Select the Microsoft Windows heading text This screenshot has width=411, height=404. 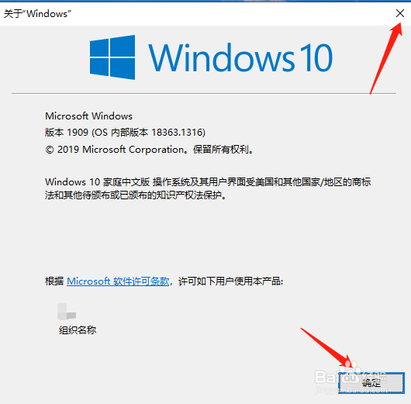click(x=88, y=116)
